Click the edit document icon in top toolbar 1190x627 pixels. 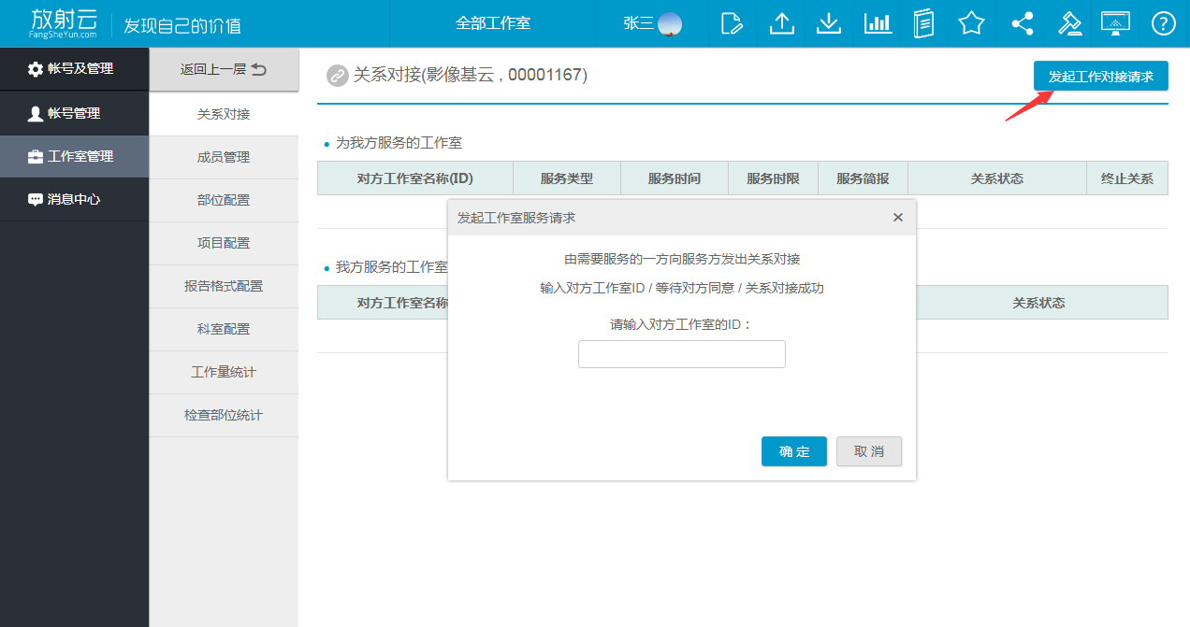click(733, 23)
